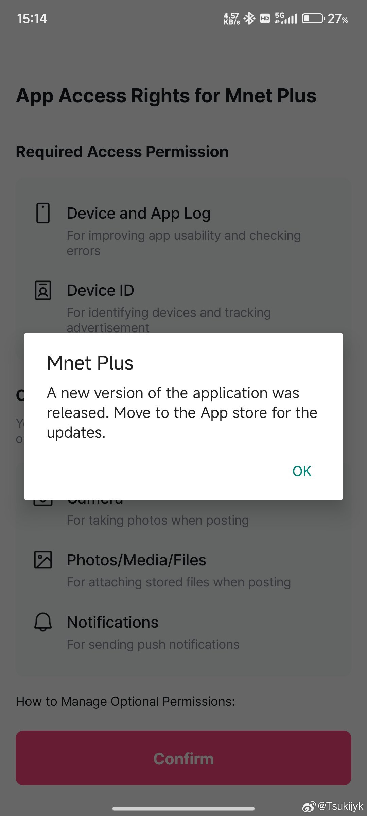Tap the battery indicator icon

(x=313, y=18)
